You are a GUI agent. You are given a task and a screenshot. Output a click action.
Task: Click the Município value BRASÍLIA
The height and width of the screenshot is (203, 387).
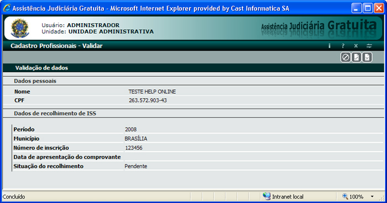136,138
